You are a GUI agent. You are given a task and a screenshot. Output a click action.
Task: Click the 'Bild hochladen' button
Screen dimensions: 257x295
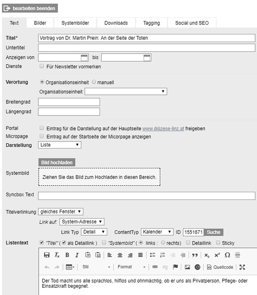[57, 162]
